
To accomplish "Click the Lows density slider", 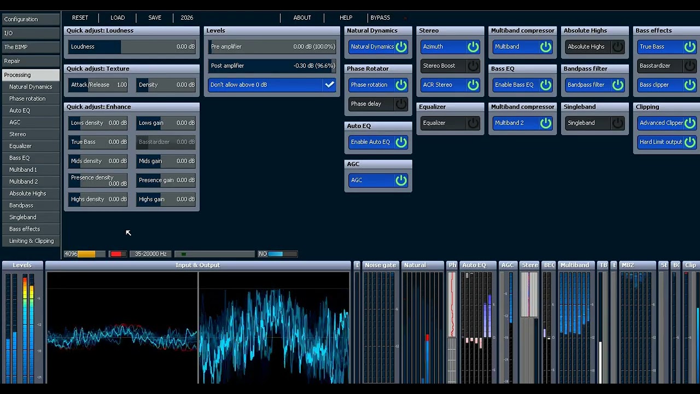I will click(98, 123).
